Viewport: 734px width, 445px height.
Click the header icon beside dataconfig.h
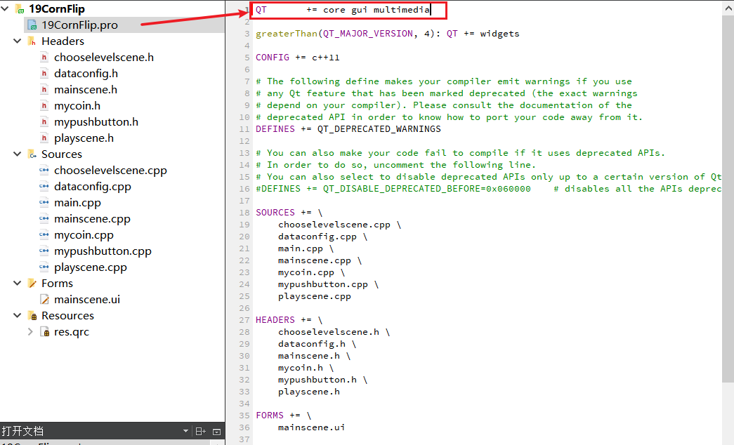coord(44,74)
